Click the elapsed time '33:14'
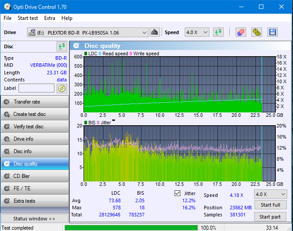This screenshot has height=231, width=293. pos(272,228)
